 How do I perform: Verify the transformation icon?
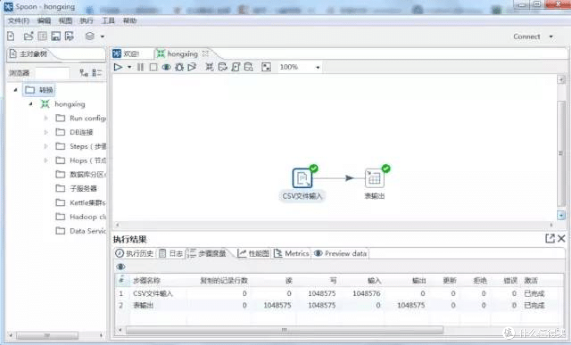tap(209, 67)
